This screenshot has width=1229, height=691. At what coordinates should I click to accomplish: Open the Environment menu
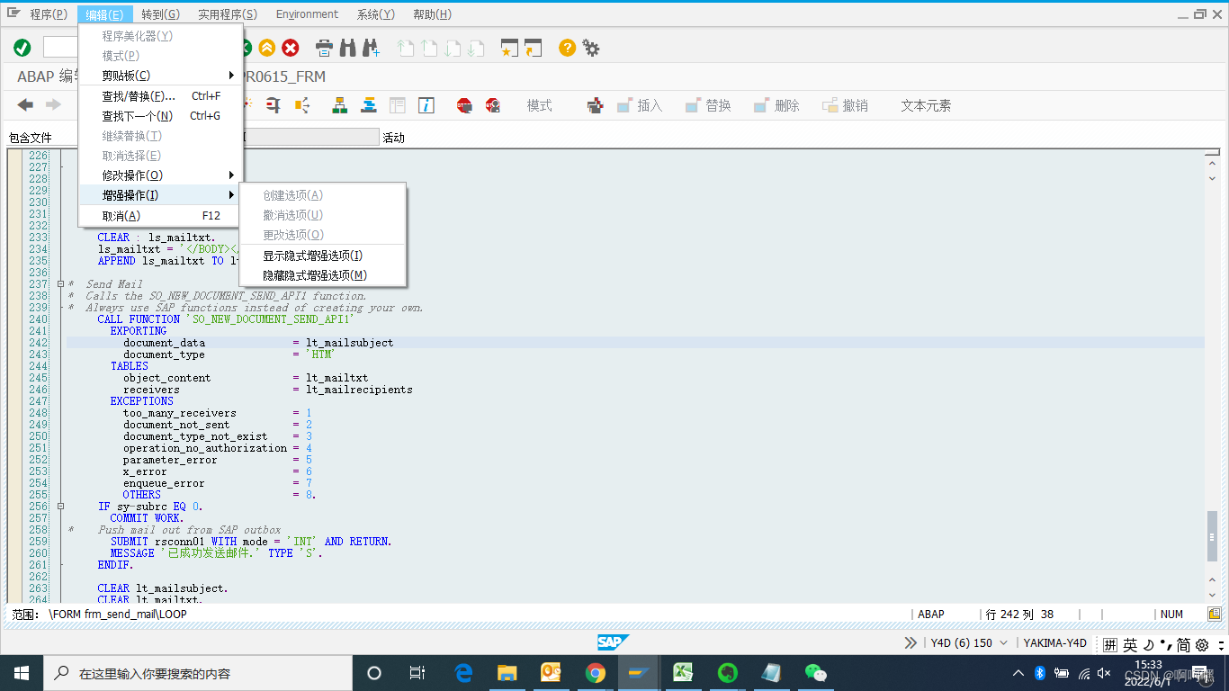[x=307, y=14]
